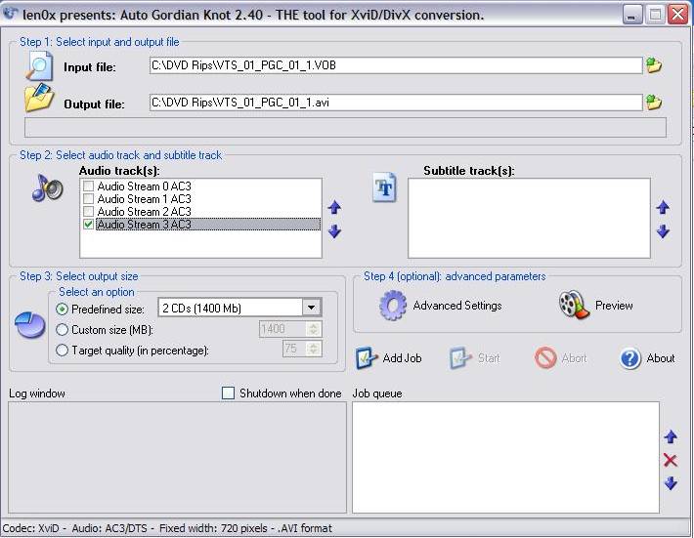Select Custom size (MB) radio button
The height and width of the screenshot is (538, 694).
(x=62, y=330)
